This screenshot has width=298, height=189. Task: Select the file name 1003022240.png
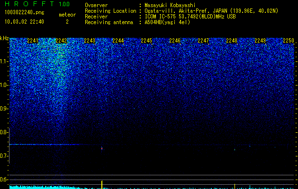[24, 12]
